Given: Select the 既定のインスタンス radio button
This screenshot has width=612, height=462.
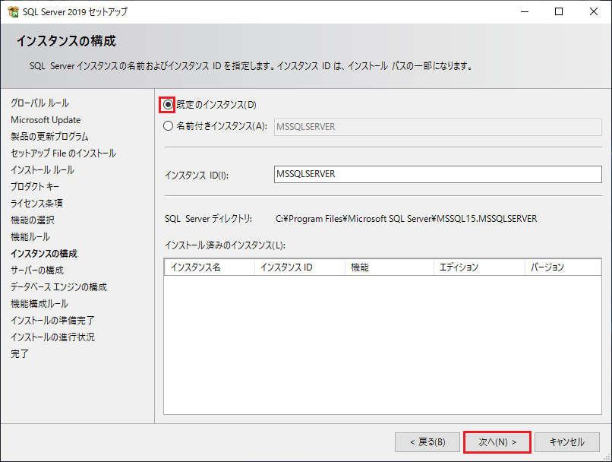Looking at the screenshot, I should [x=169, y=104].
